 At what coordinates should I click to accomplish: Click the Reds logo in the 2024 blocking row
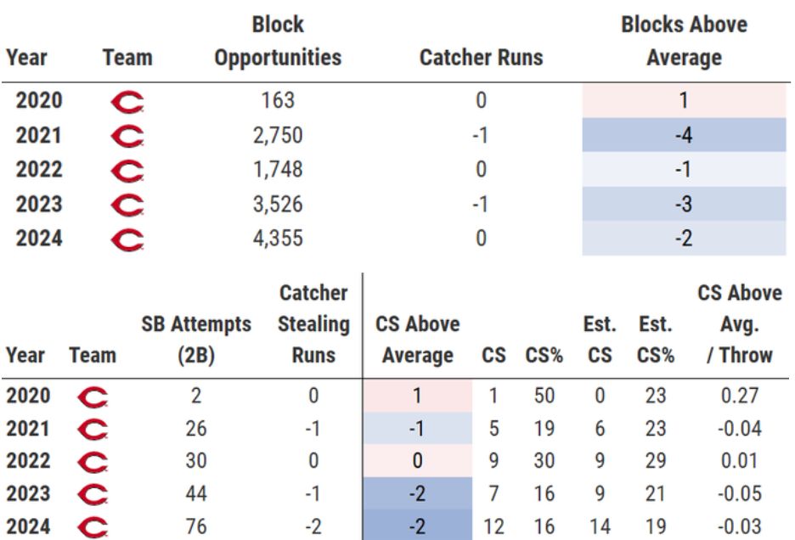pos(127,239)
